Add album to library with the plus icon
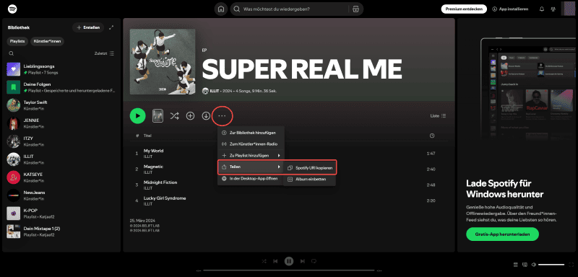578x277 pixels. 190,116
